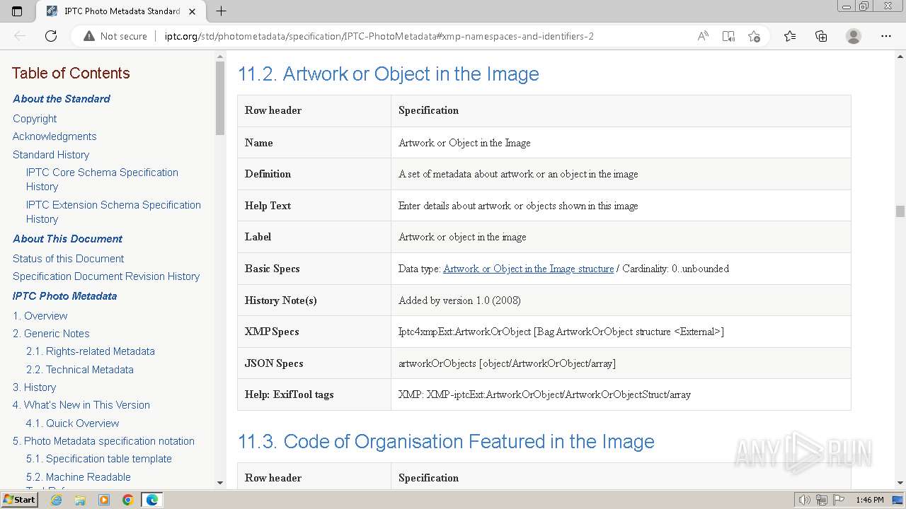
Task: Open 4.1. Quick Overview
Action: [x=73, y=423]
